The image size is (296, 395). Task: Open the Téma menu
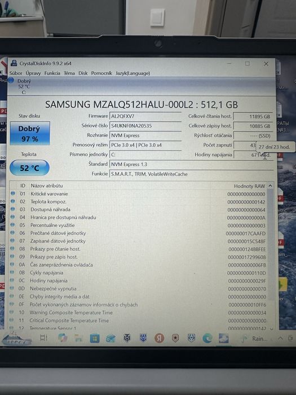coord(69,73)
